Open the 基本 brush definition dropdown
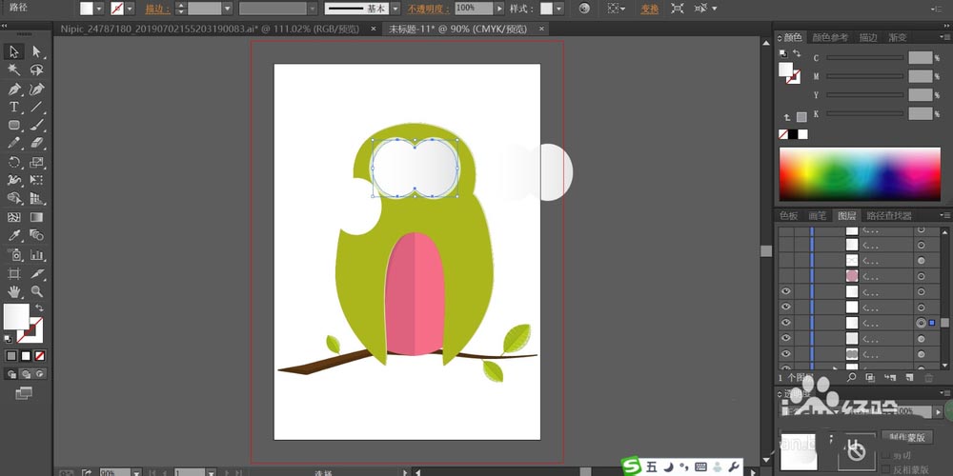 [x=395, y=9]
